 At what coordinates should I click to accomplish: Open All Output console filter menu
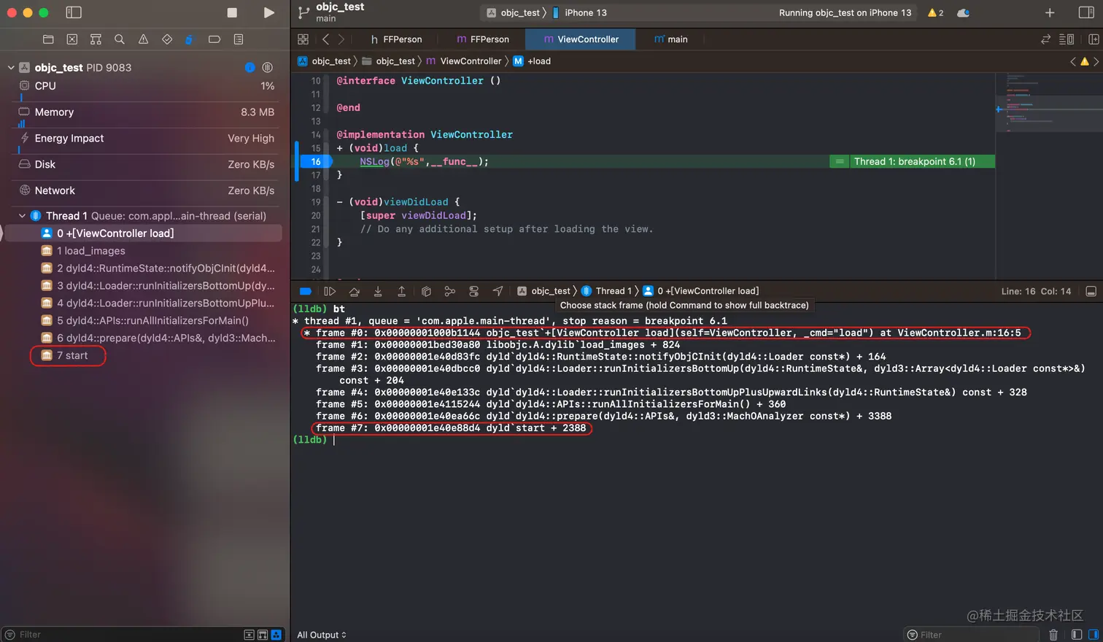coord(322,635)
